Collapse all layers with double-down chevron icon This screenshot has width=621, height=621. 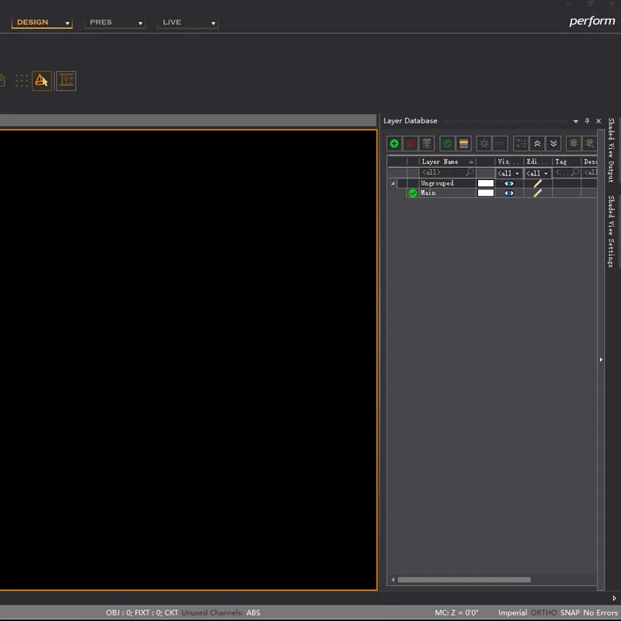(x=553, y=143)
